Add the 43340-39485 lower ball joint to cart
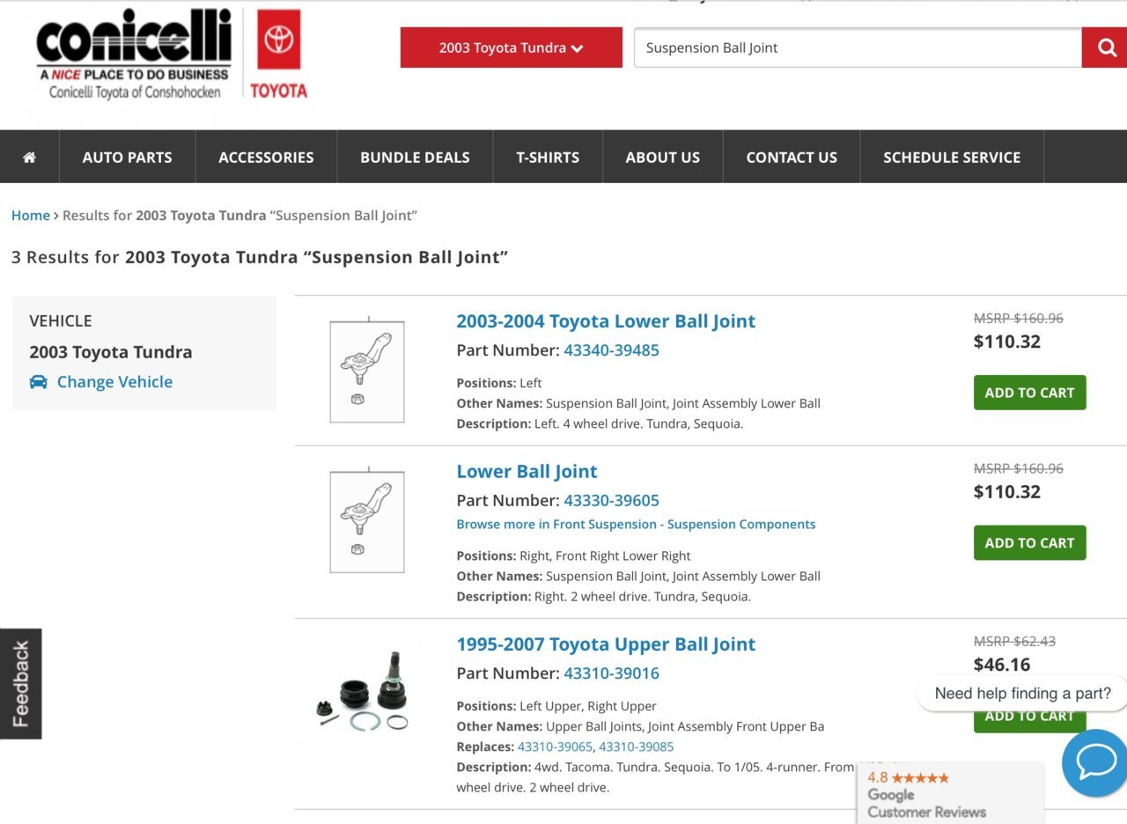Image resolution: width=1127 pixels, height=824 pixels. tap(1029, 393)
